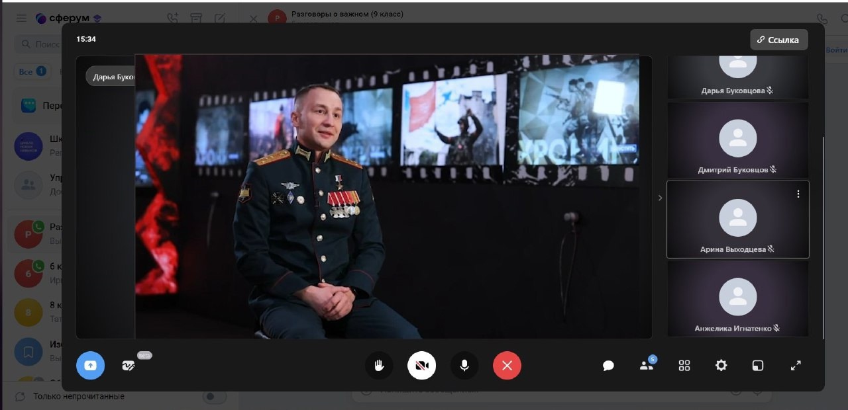The width and height of the screenshot is (848, 410).
Task: Open Разговоры о важном (9 класс) chat title
Action: (347, 14)
